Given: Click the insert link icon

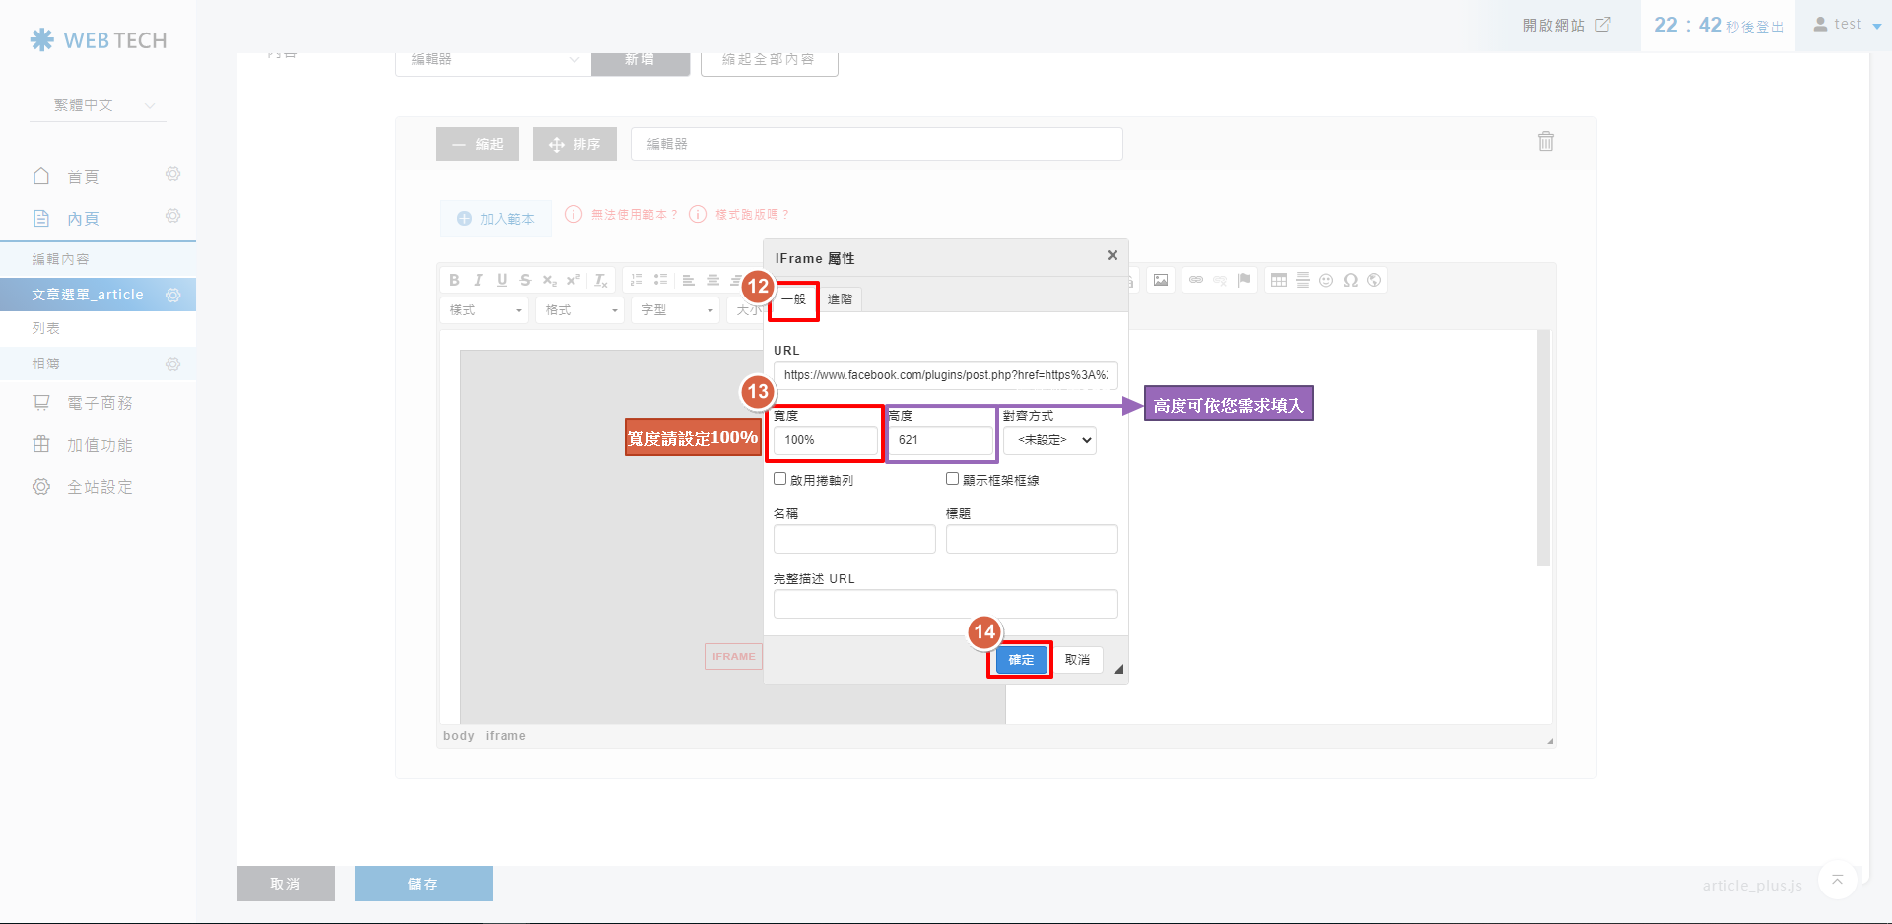Looking at the screenshot, I should [x=1196, y=281].
